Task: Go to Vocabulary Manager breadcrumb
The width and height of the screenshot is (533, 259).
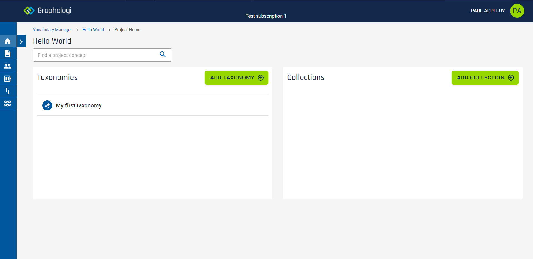Action: pyautogui.click(x=52, y=30)
